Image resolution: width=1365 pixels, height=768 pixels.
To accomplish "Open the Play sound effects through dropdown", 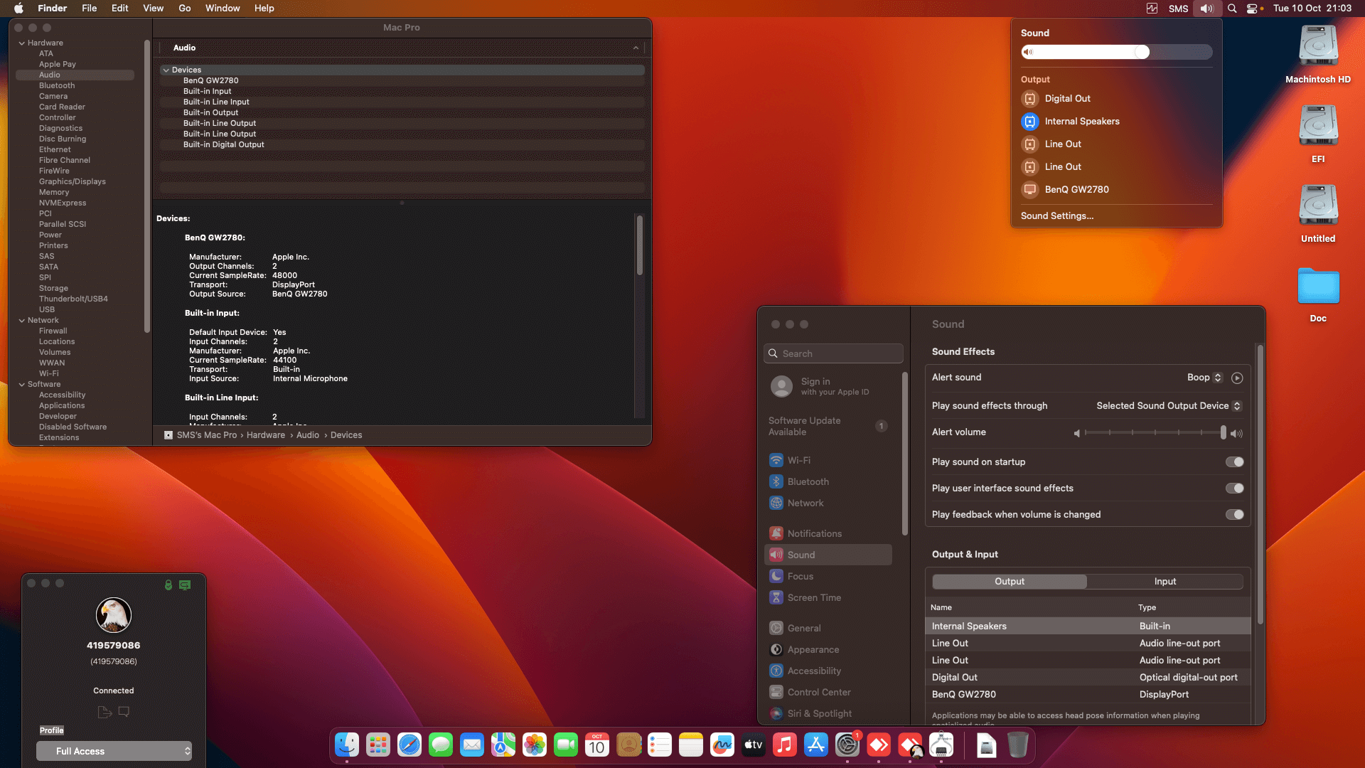I will (1168, 405).
